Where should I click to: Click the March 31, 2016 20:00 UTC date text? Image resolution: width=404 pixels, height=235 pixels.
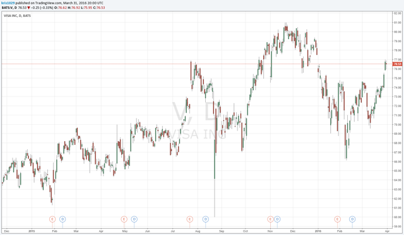pos(83,3)
